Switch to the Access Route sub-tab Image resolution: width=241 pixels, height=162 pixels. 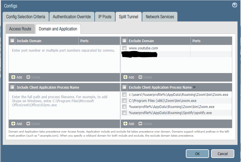(x=20, y=29)
